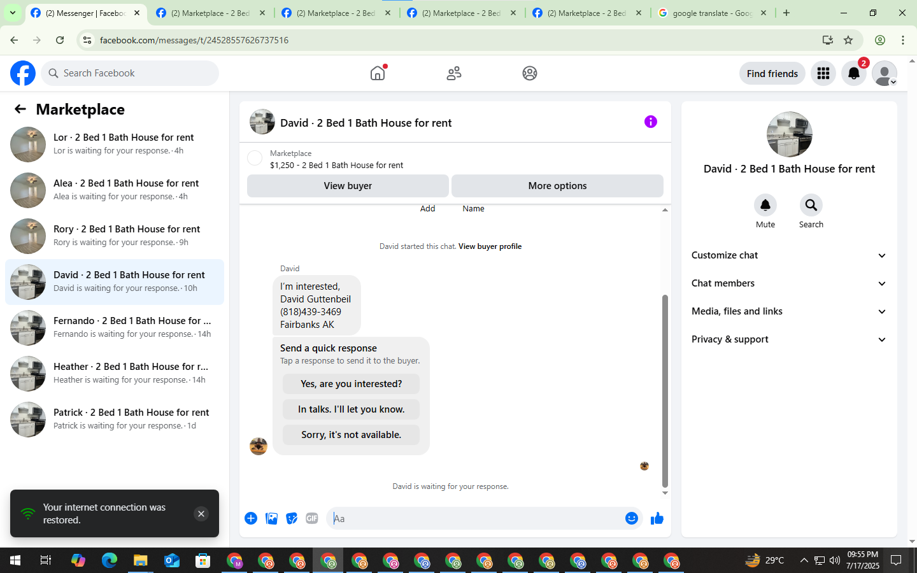Image resolution: width=917 pixels, height=573 pixels.
Task: Open the View buyer profile link
Action: point(490,246)
